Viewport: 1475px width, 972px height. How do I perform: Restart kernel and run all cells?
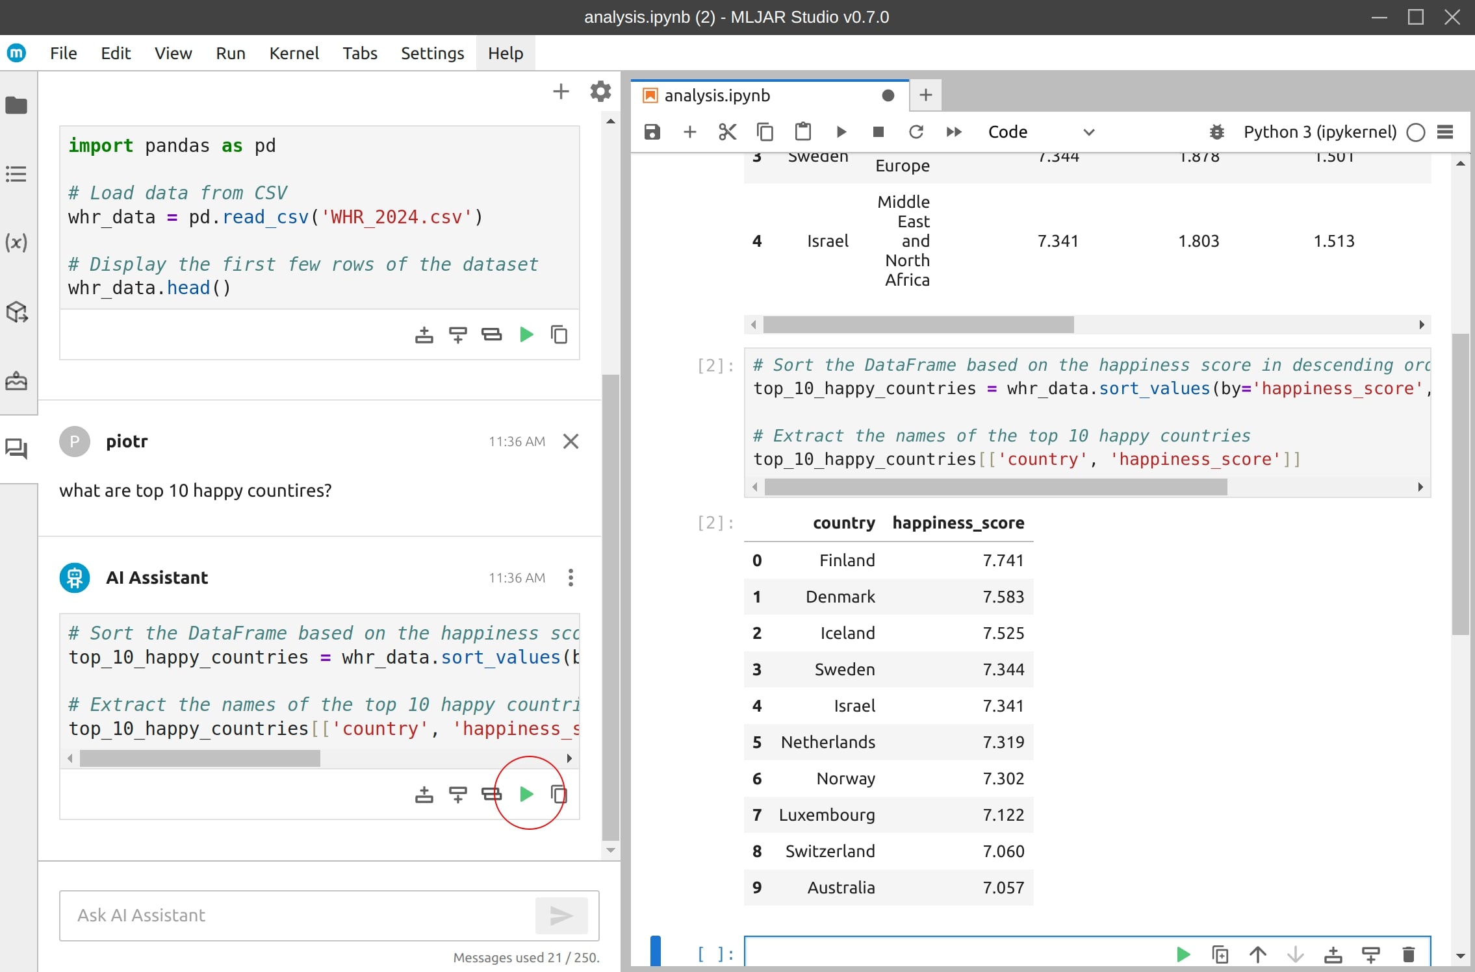954,132
